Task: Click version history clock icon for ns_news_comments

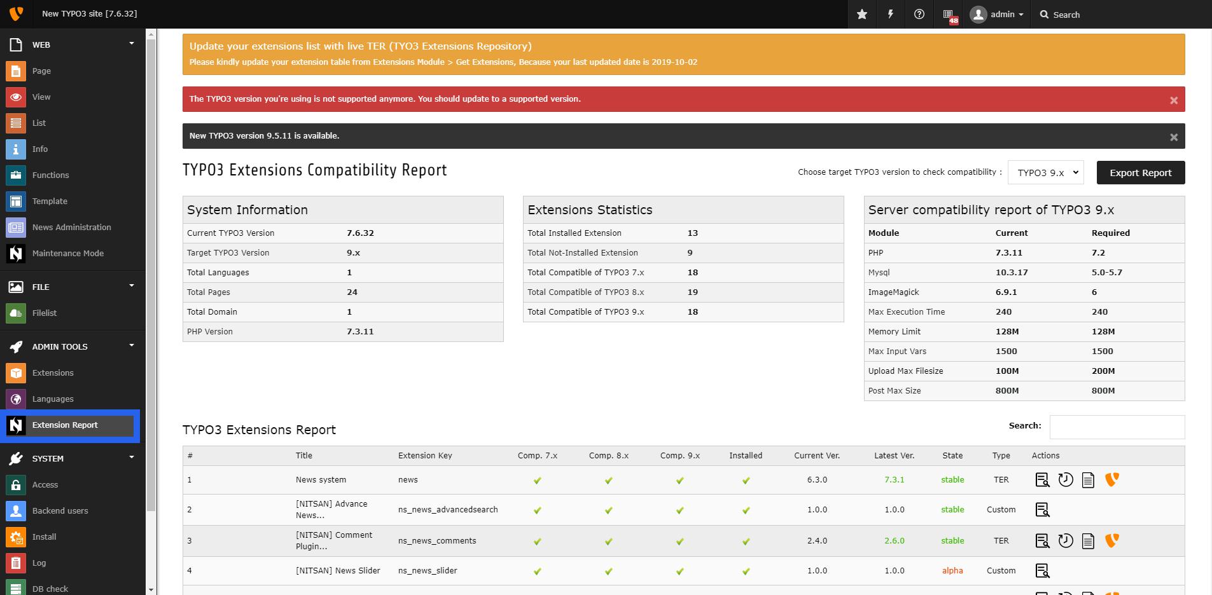Action: (1066, 541)
